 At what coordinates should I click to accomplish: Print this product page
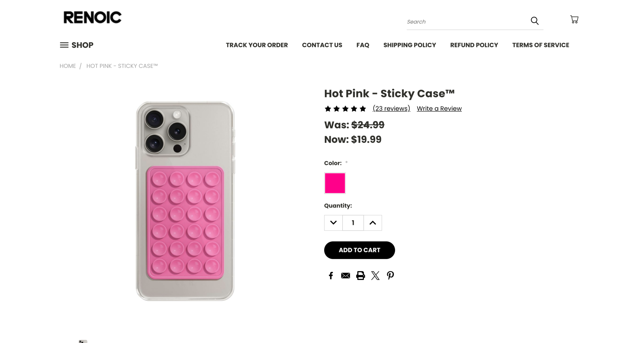360,275
